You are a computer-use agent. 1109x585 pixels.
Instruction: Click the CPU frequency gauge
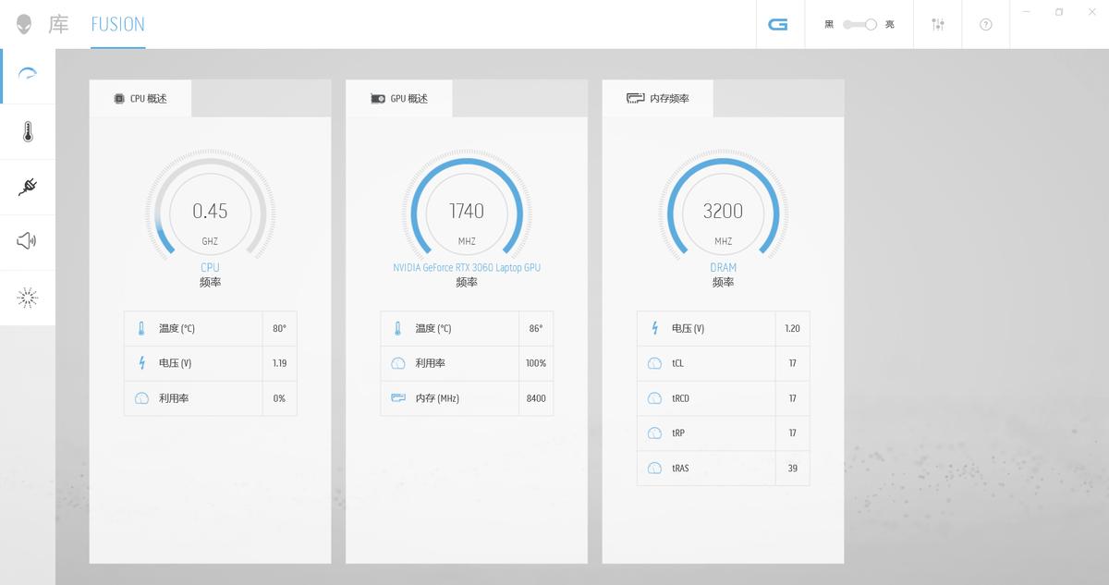[210, 212]
